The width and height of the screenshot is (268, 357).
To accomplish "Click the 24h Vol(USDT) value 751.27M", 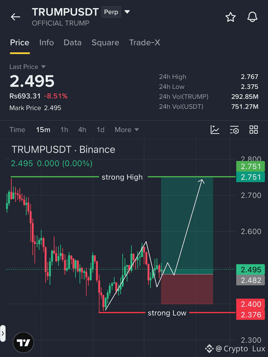I will (245, 107).
